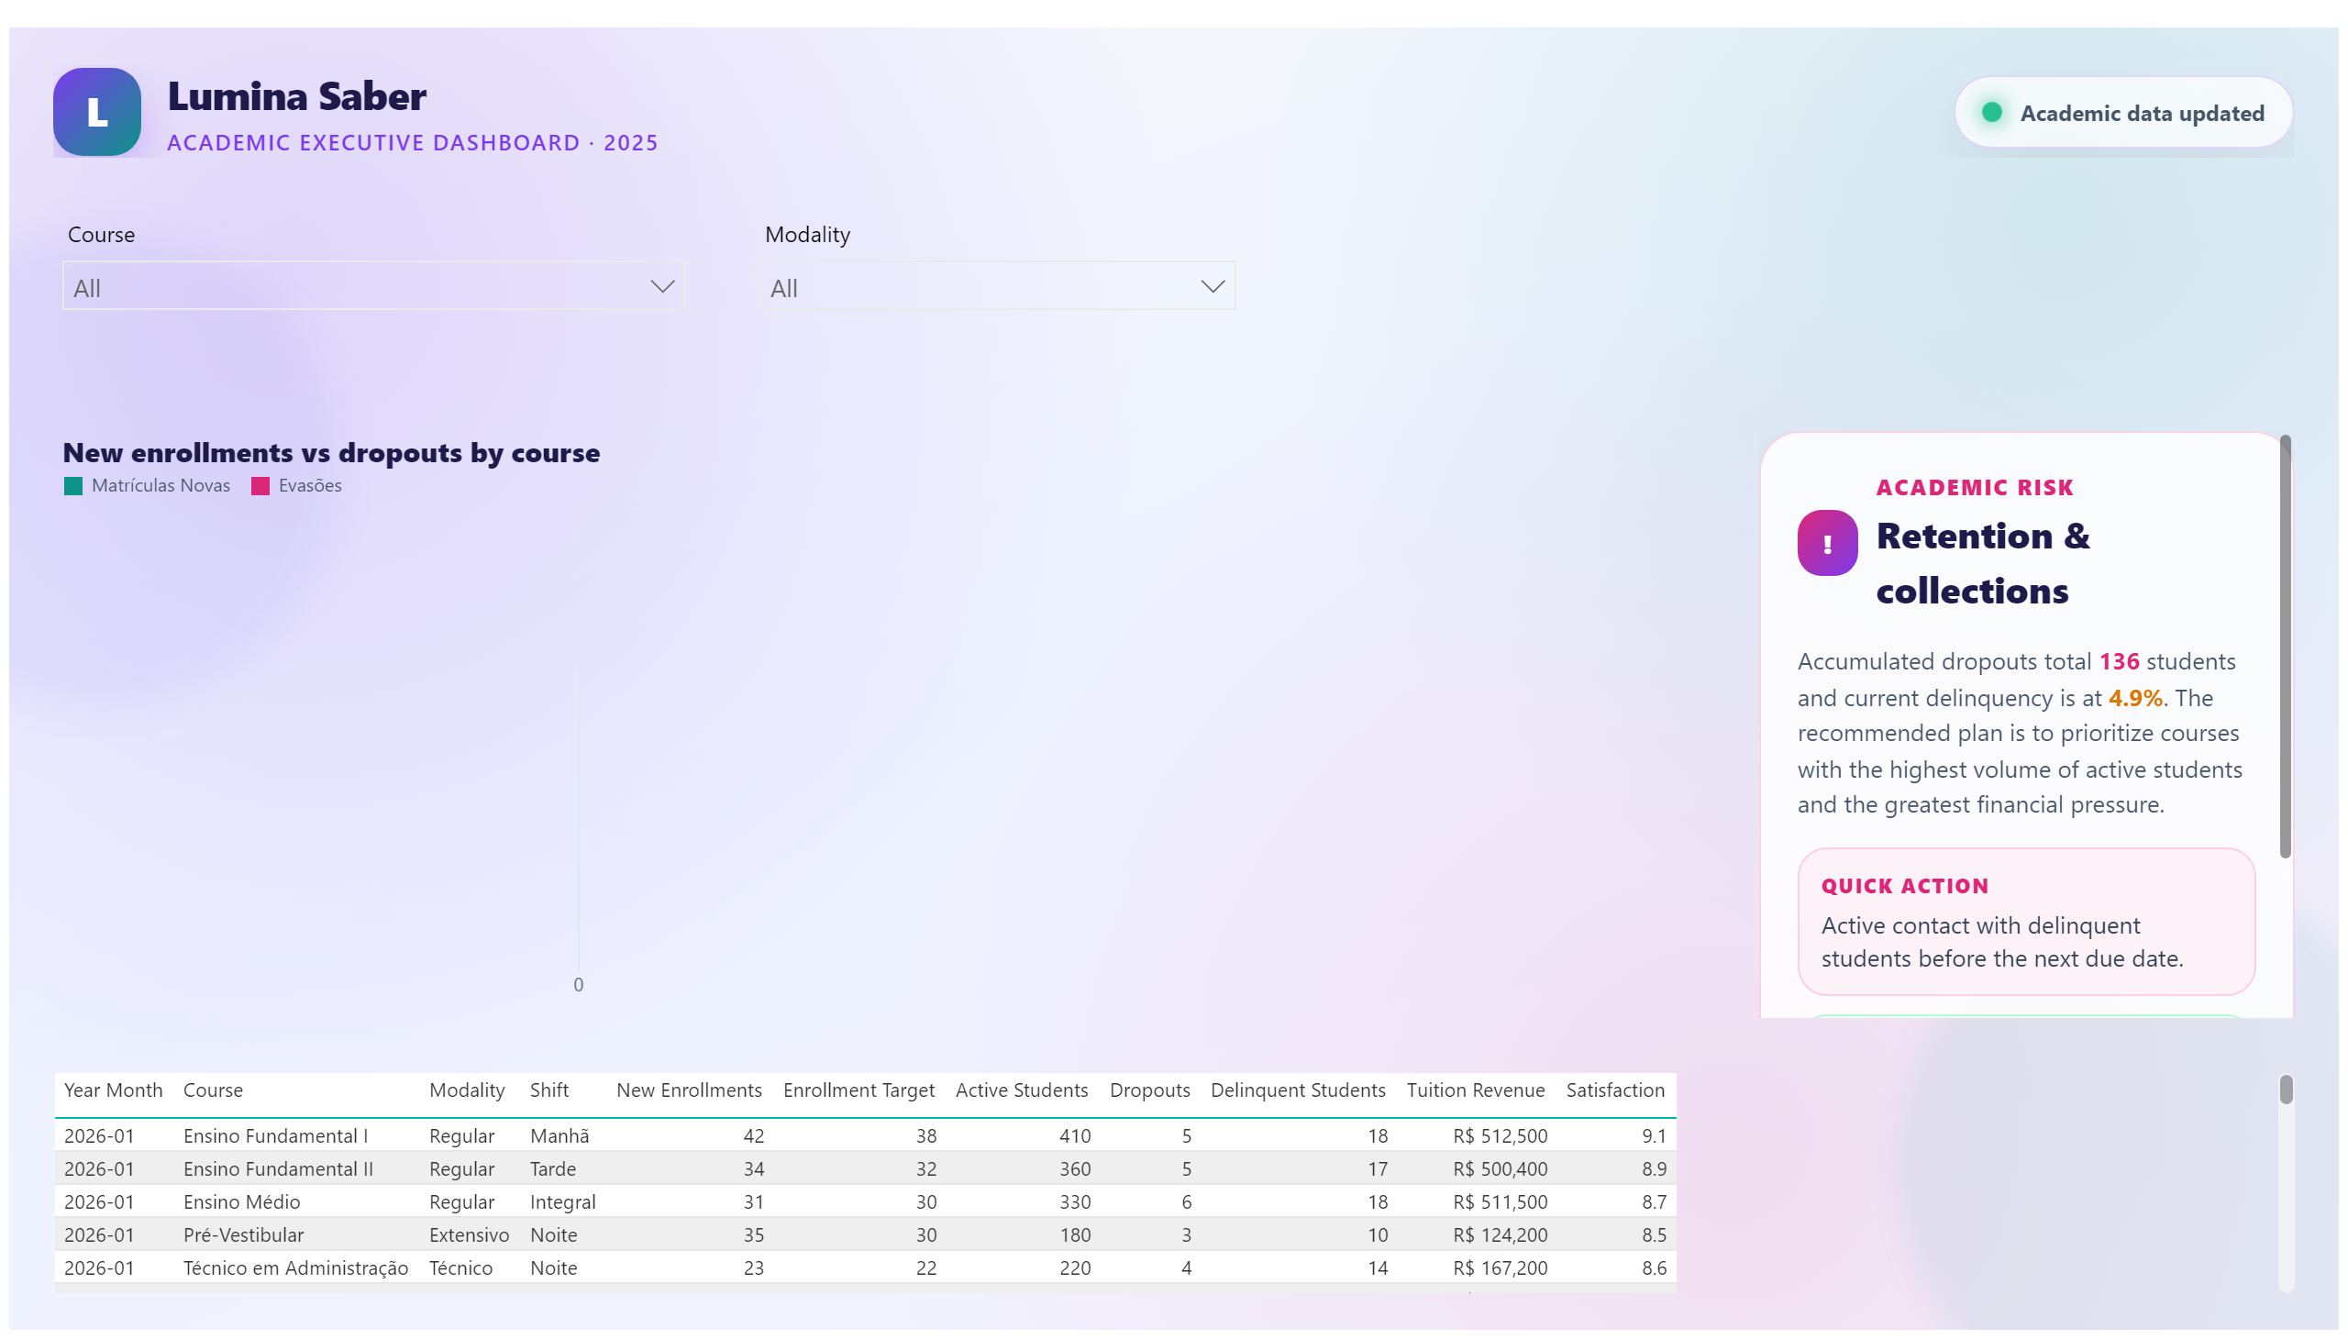Sort table by Tuition Revenue column header
Viewport: 2348px width, 1339px height.
(x=1475, y=1090)
